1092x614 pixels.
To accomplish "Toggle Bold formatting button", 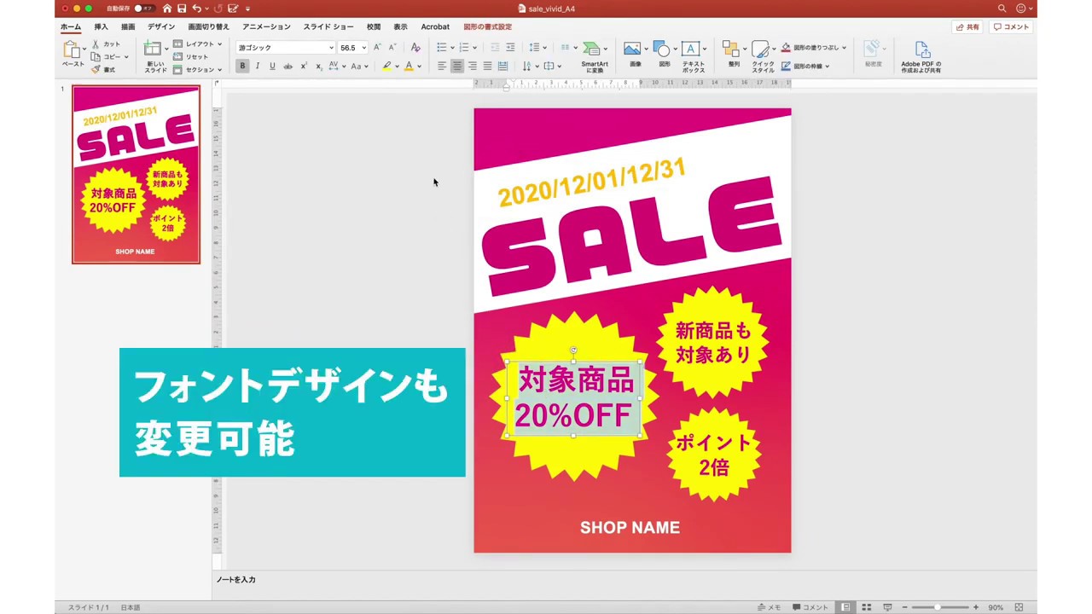I will [242, 67].
